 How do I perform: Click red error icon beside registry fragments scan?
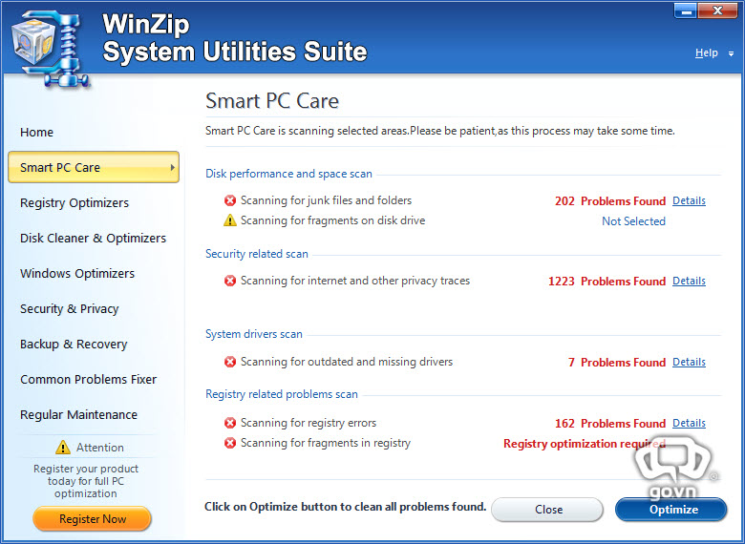(230, 444)
